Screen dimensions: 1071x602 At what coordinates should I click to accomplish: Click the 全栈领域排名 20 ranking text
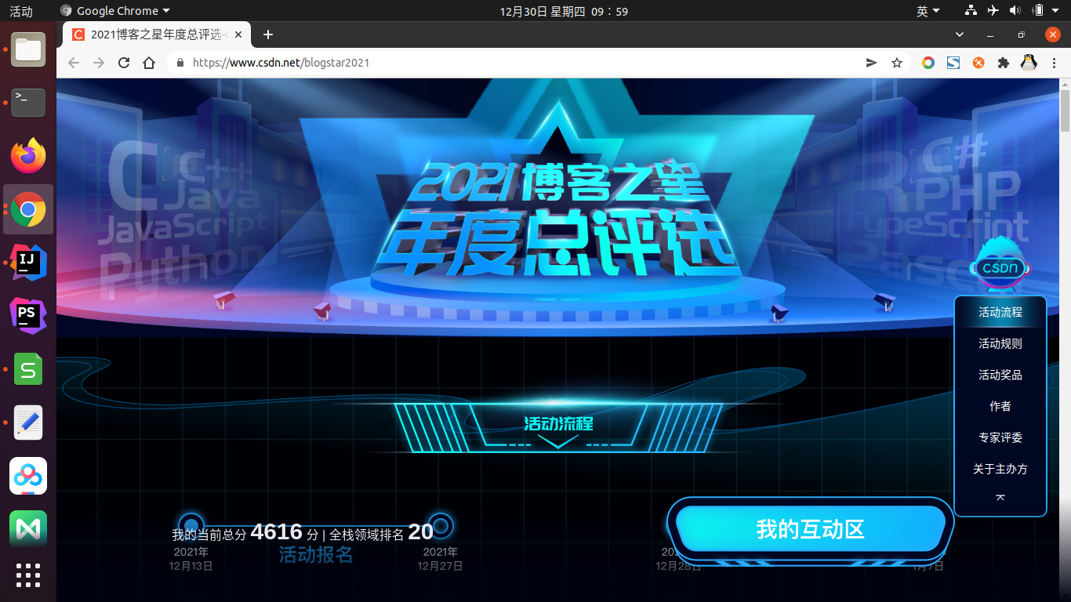tap(381, 532)
